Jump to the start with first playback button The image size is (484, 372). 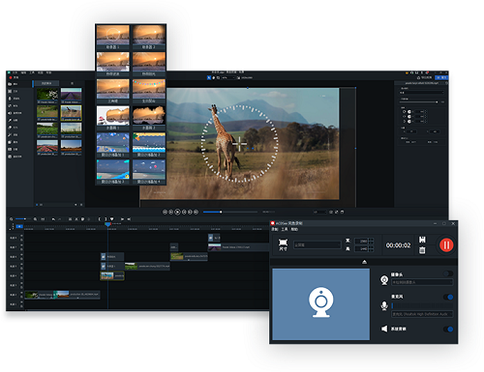[x=165, y=212]
